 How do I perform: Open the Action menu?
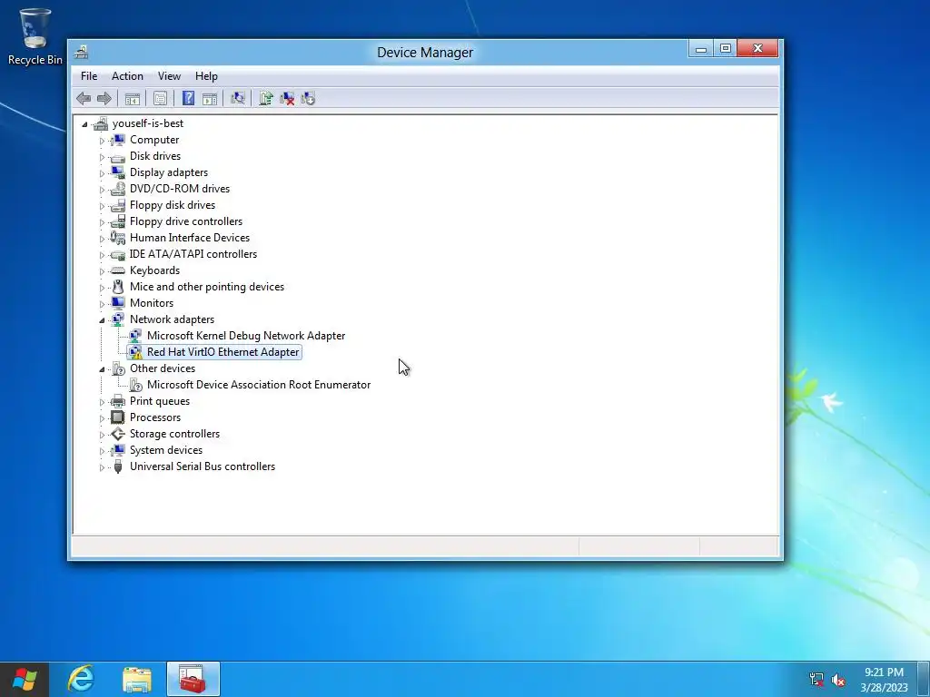(127, 76)
